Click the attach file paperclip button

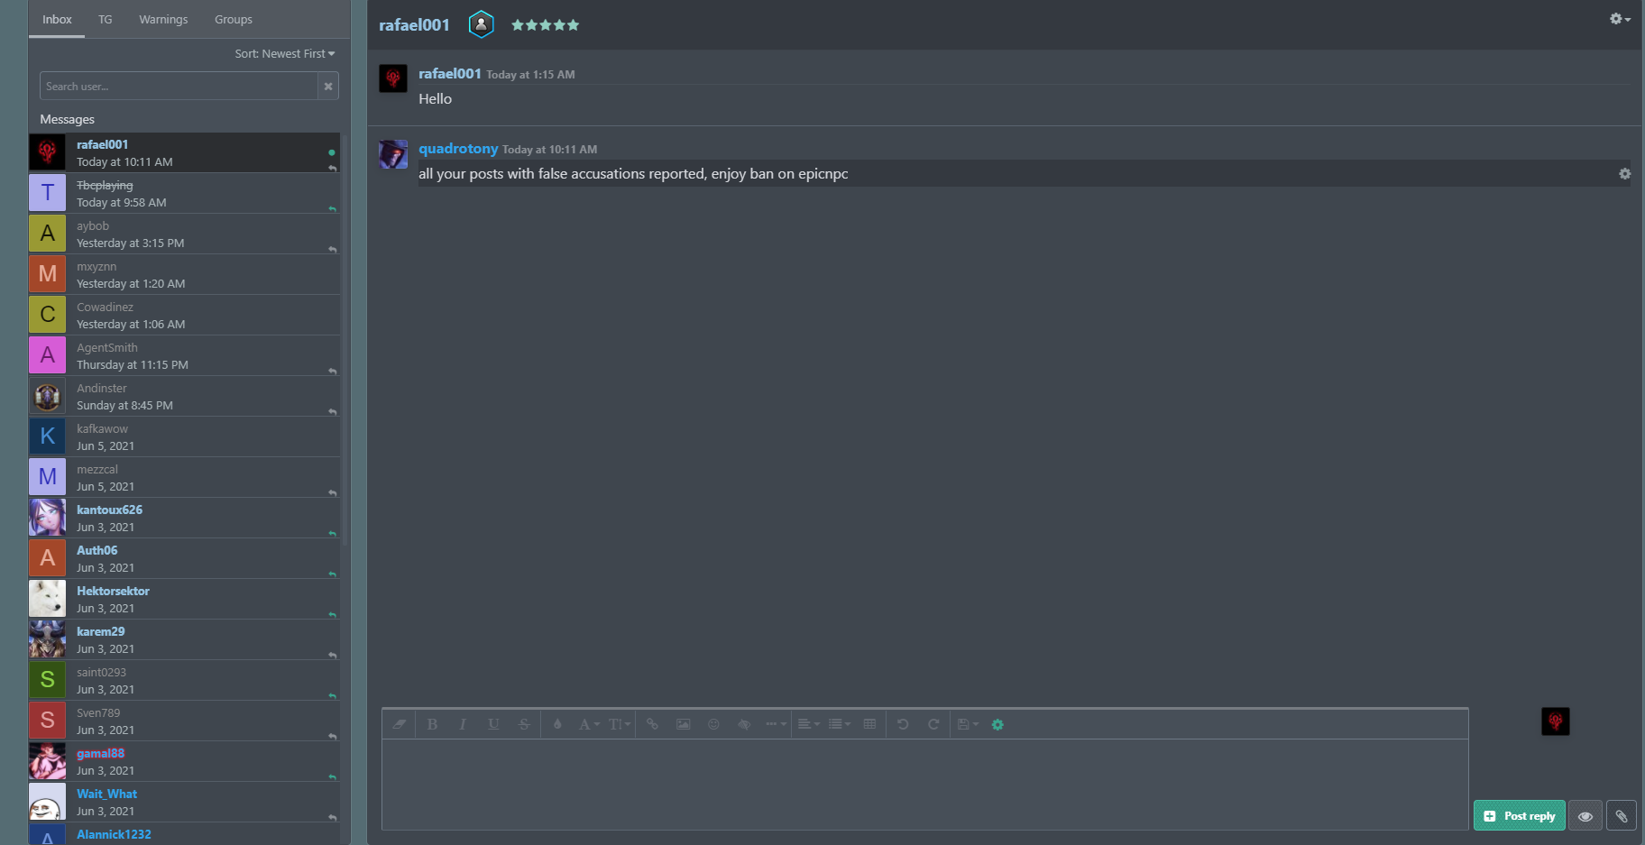click(1621, 815)
